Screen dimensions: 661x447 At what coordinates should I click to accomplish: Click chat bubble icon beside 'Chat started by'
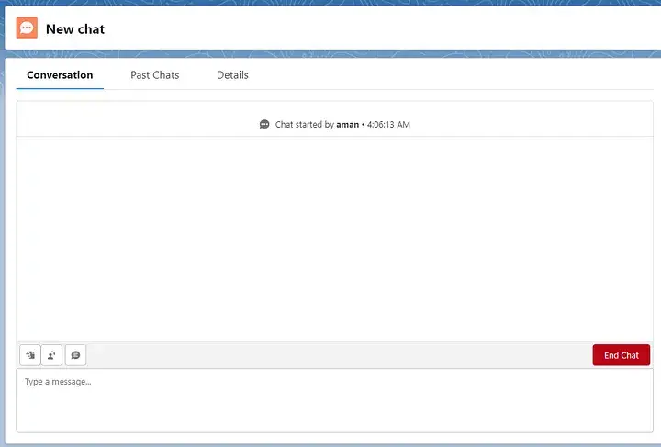264,125
